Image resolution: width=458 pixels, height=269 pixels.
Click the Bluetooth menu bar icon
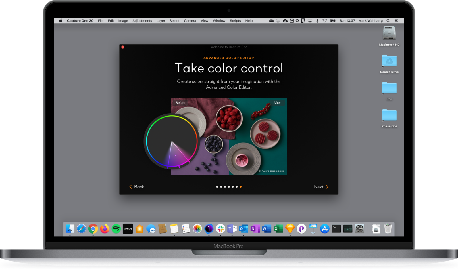pyautogui.click(x=317, y=20)
